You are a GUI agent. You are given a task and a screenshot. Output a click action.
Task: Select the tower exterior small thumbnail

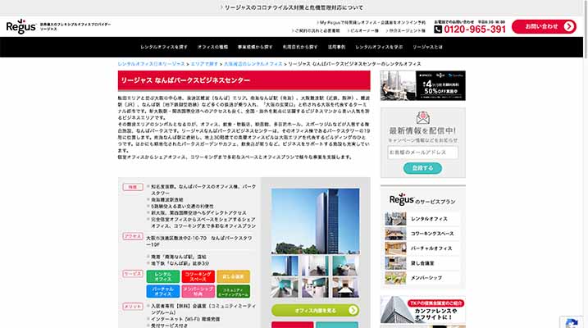(x=285, y=266)
